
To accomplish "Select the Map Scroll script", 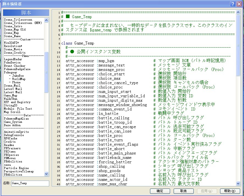I will [x=12, y=112].
